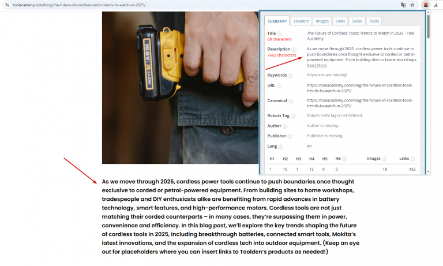The image size is (443, 266).
Task: Open the Headers tab
Action: (301, 21)
